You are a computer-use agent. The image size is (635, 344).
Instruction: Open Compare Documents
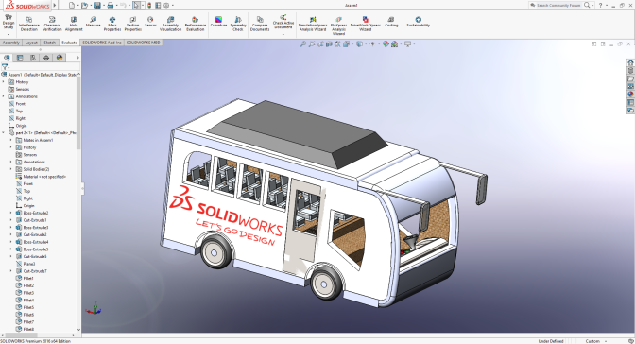[x=260, y=24]
